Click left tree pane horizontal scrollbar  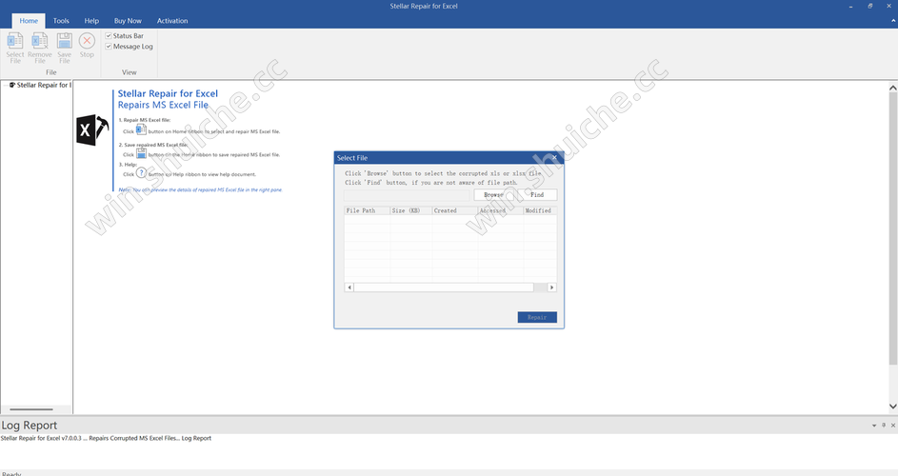[x=31, y=409]
